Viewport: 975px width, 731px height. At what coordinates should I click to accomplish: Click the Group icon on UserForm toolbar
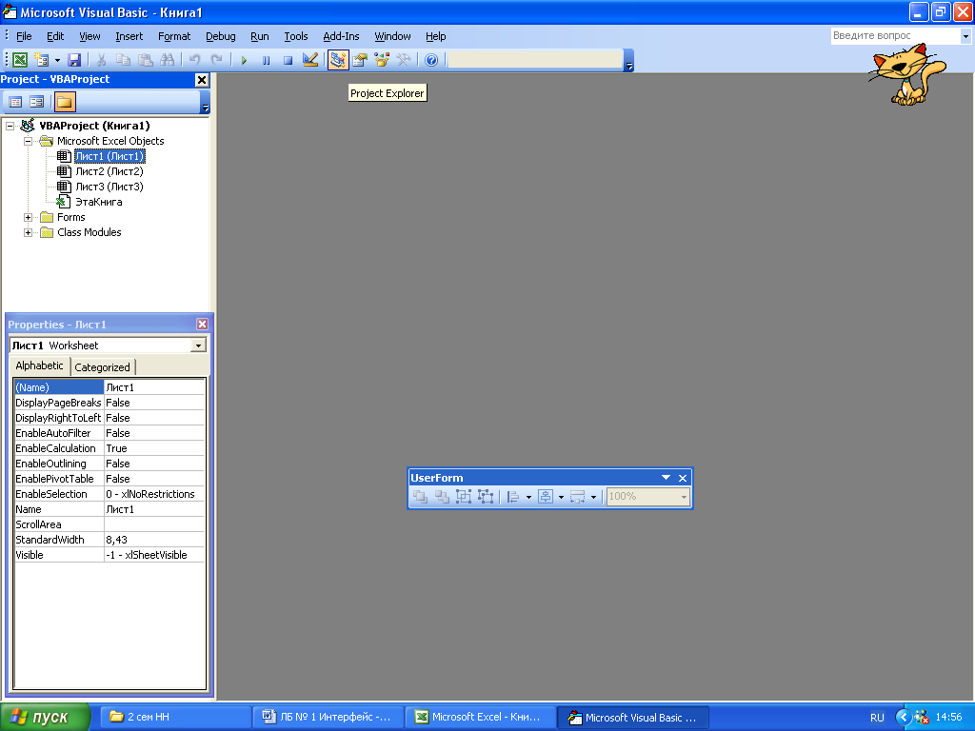(x=464, y=497)
